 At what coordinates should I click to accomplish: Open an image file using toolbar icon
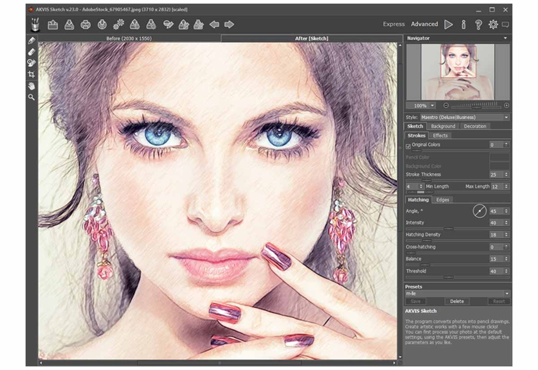tap(53, 25)
